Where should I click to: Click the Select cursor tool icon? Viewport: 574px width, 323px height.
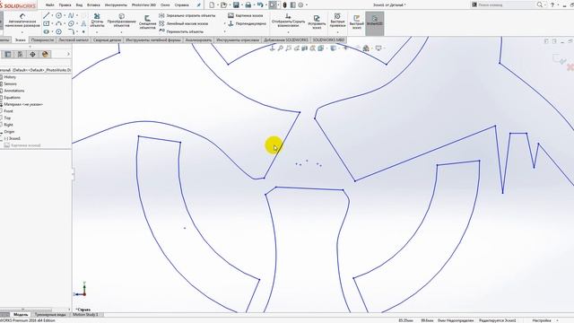coord(273,5)
